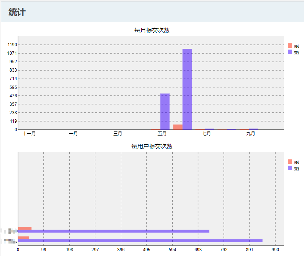The width and height of the screenshot is (304, 256).
Task: Click the purple legend swatch in monthly chart
Action: point(290,52)
